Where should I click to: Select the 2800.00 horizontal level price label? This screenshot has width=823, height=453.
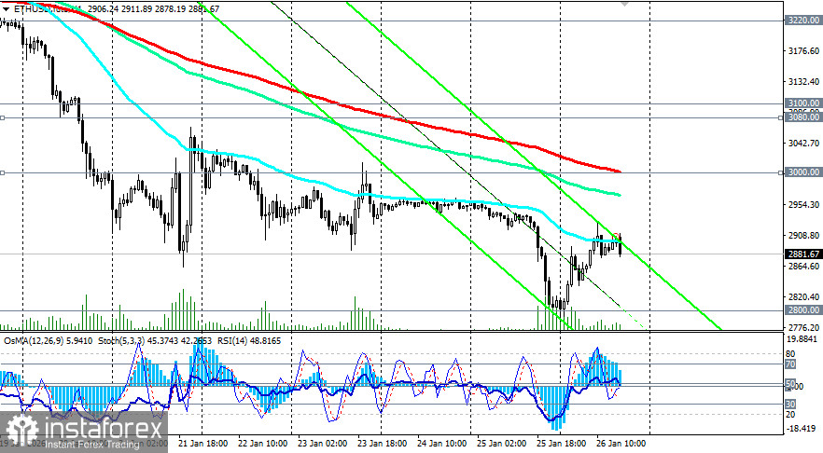point(803,309)
